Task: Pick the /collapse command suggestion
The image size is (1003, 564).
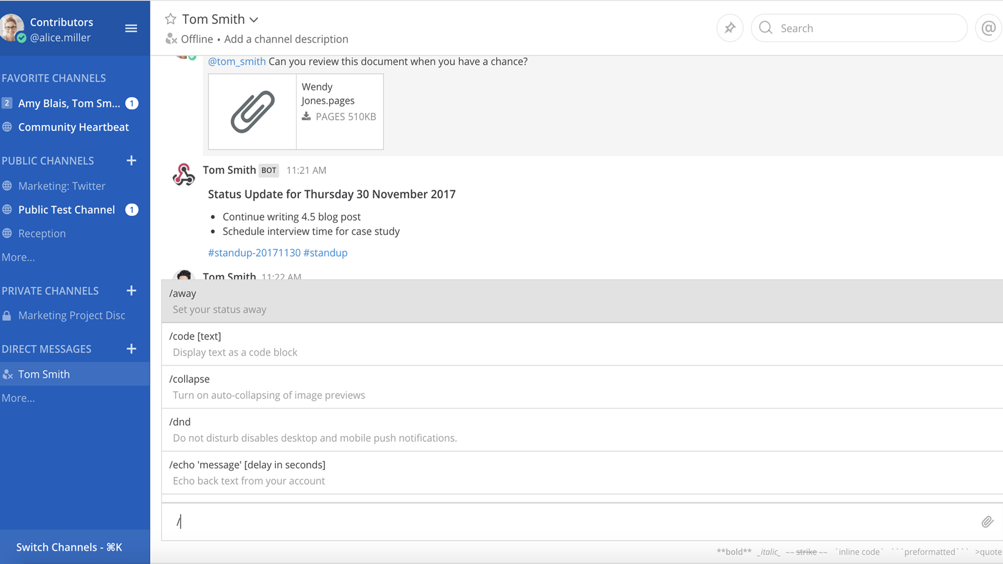Action: pyautogui.click(x=582, y=387)
